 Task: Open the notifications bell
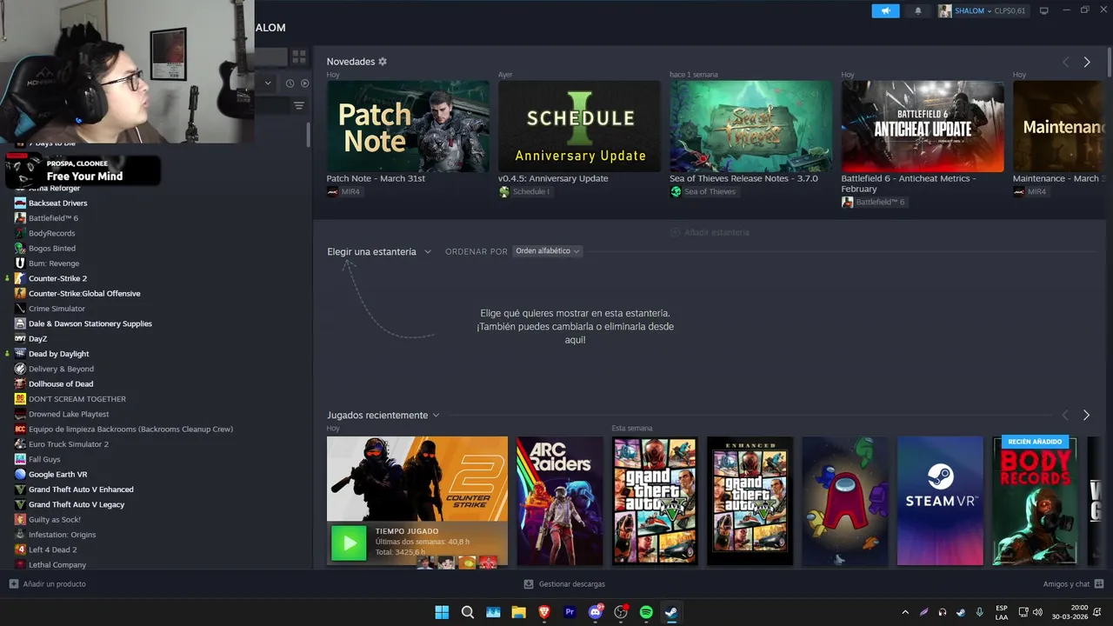[x=917, y=10]
